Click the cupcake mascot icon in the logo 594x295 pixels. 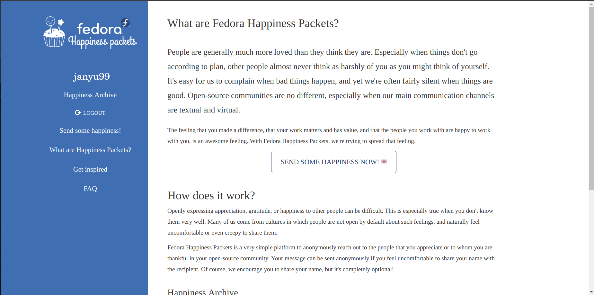pyautogui.click(x=54, y=32)
